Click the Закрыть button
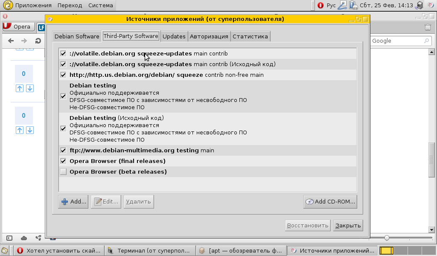This screenshot has height=256, width=437. point(348,226)
